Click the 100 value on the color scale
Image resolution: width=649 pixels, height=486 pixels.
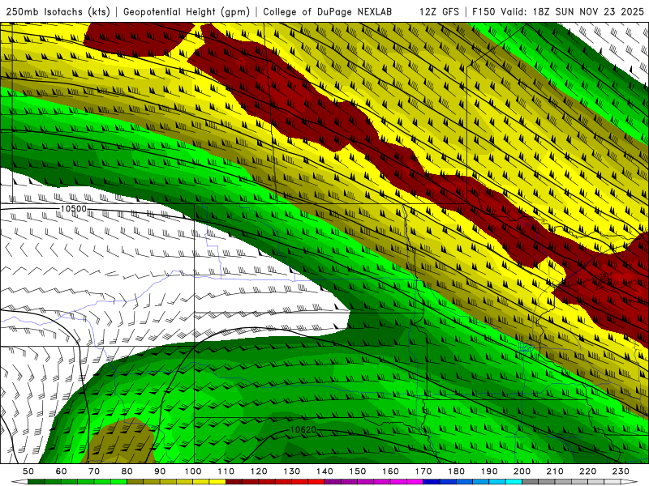[193, 471]
